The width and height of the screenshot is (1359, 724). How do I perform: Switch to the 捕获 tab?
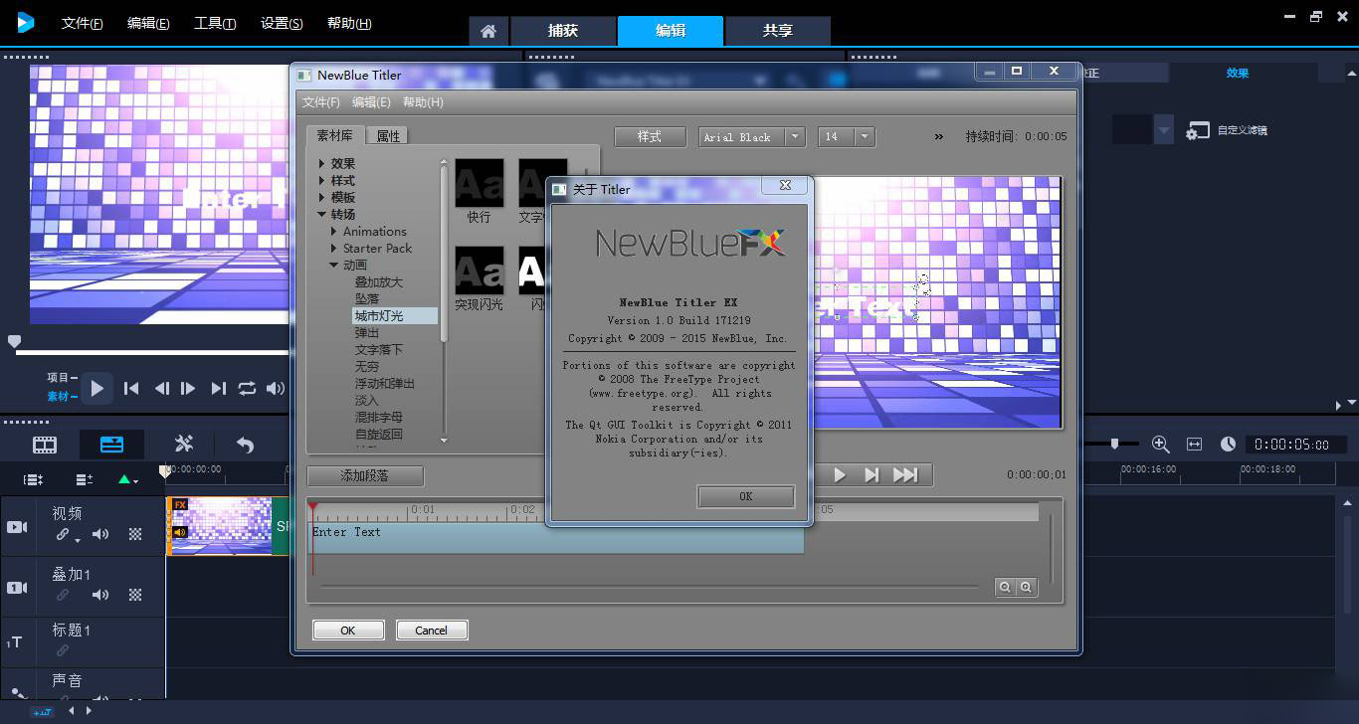click(563, 31)
